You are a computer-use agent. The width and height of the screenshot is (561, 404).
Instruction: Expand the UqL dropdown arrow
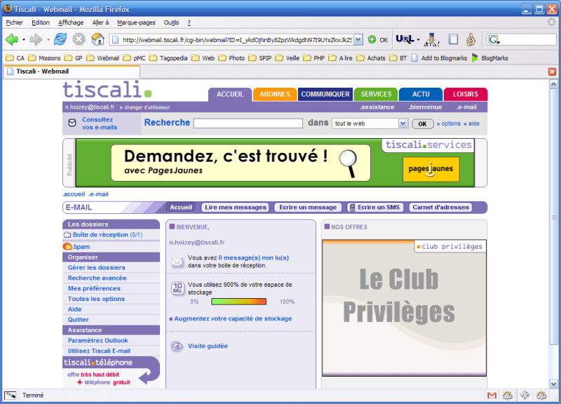[418, 39]
